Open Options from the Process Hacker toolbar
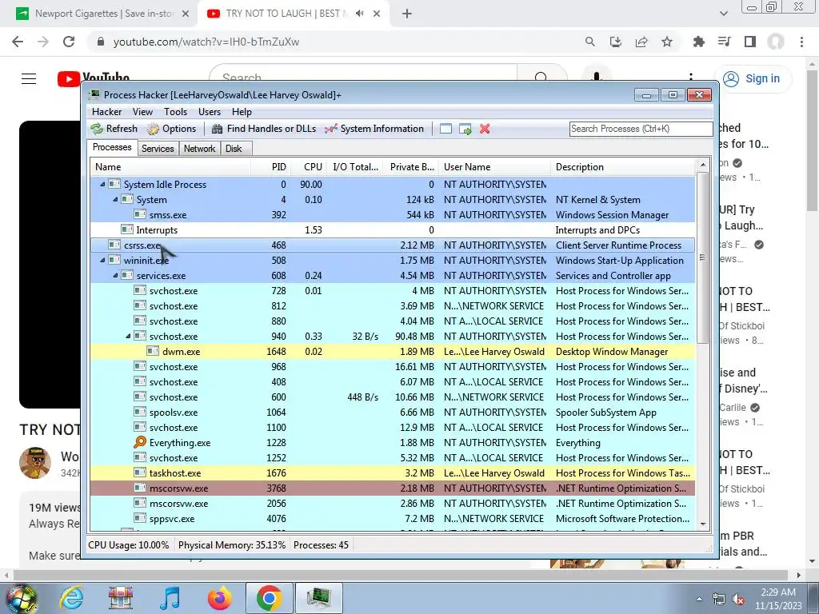819x614 pixels. click(172, 129)
